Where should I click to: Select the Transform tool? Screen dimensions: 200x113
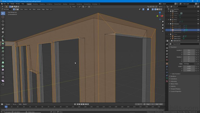pyautogui.click(x=3, y=32)
